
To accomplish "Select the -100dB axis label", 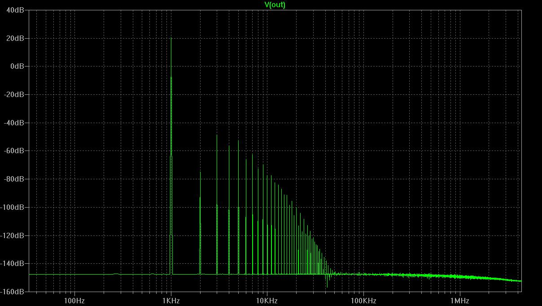I will click(x=13, y=207).
